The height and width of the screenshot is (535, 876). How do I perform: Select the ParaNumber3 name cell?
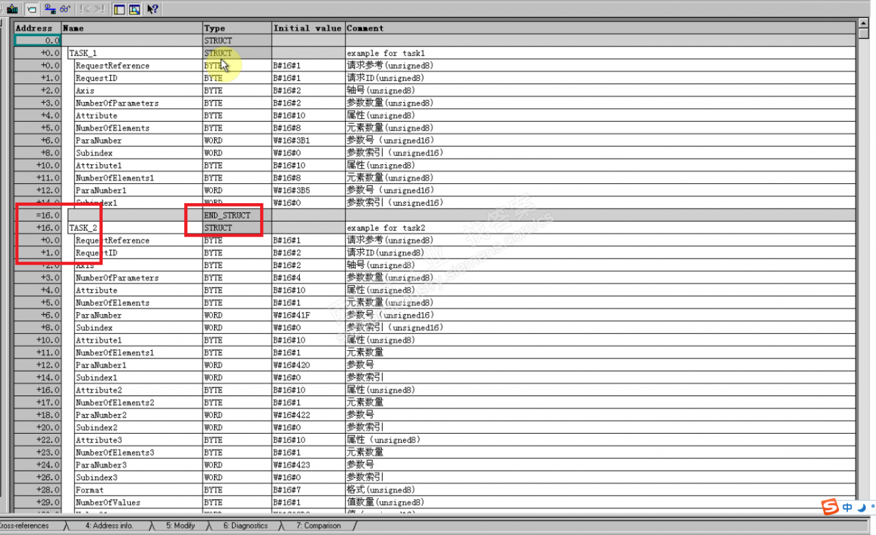138,465
